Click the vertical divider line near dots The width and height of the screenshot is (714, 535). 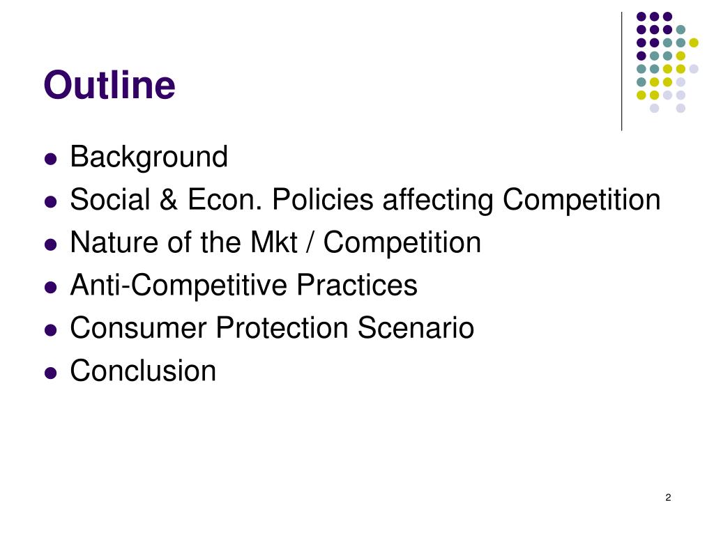(621, 72)
